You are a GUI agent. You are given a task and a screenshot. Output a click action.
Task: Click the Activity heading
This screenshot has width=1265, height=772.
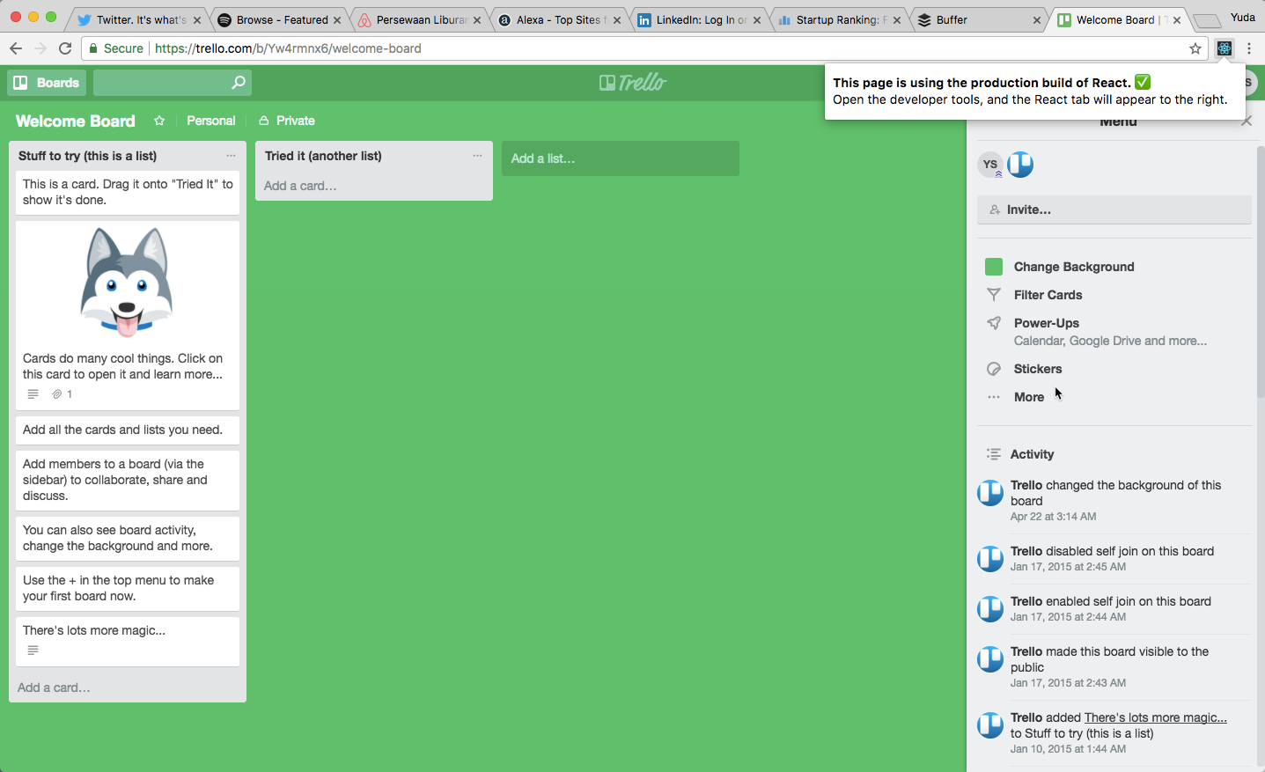(1032, 454)
